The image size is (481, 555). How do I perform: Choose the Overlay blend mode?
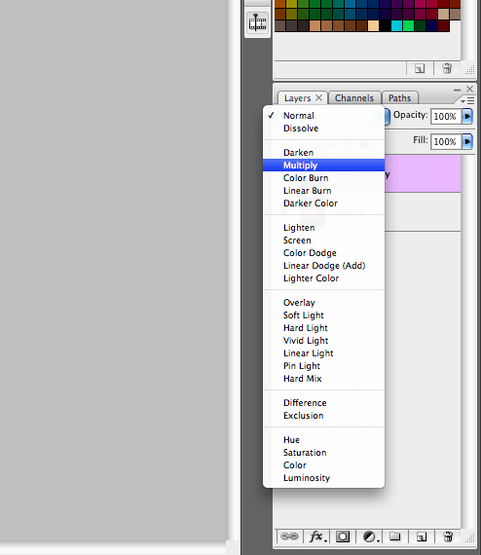tap(323, 303)
